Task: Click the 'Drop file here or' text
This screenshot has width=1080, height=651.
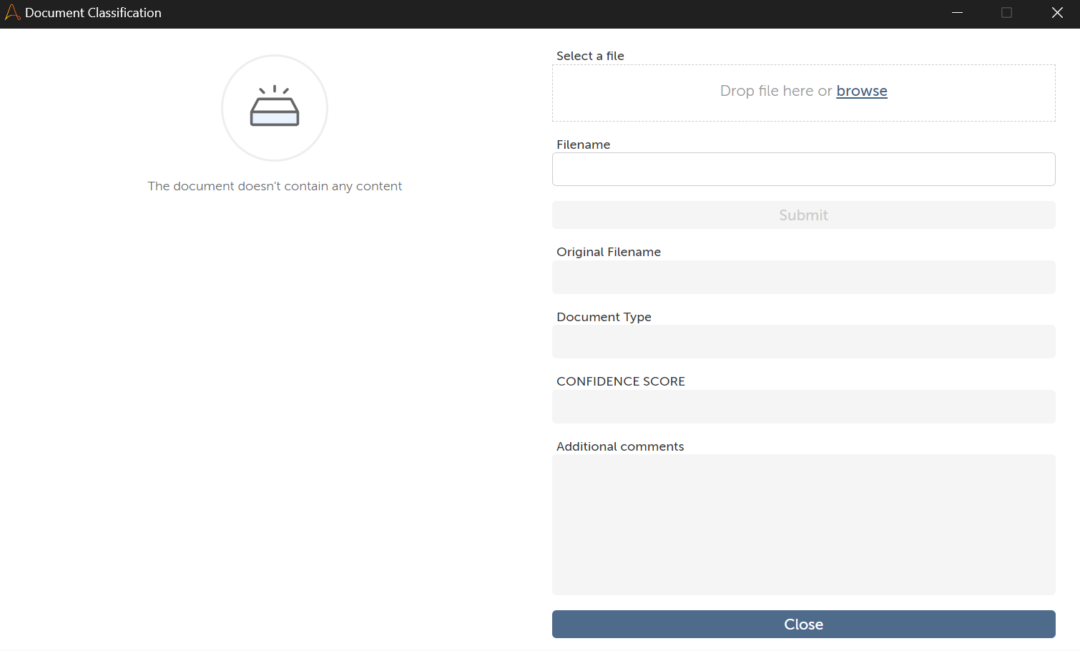Action: [776, 91]
